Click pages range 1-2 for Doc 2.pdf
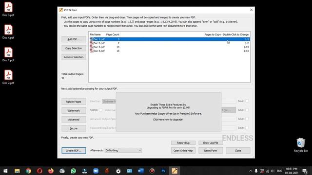 (247, 43)
